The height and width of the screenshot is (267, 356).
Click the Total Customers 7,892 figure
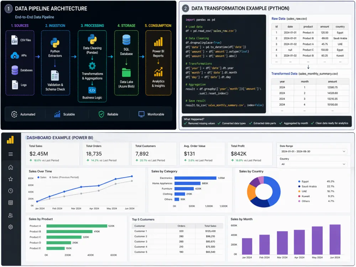pyautogui.click(x=142, y=154)
